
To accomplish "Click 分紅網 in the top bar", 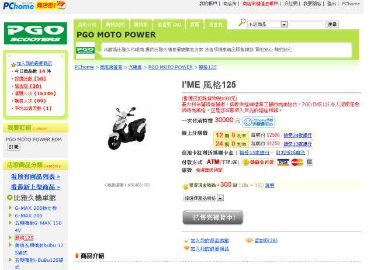I will (291, 4).
